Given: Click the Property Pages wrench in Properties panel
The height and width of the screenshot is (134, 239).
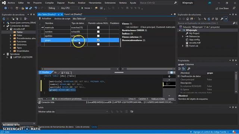Looking at the screenshot, I should [189, 69].
